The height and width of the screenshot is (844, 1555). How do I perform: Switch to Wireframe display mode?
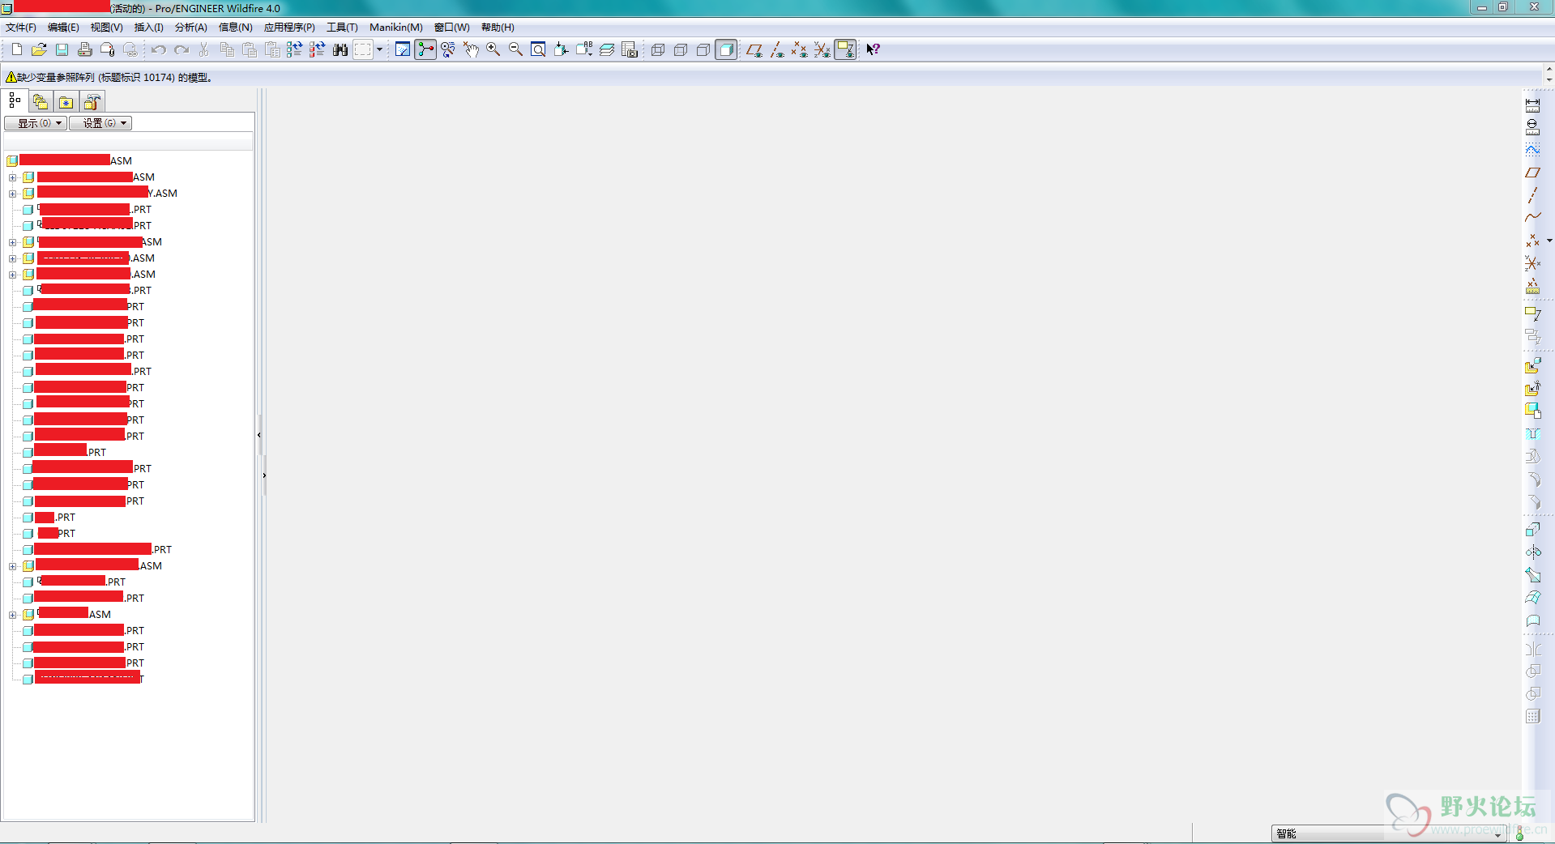pos(658,49)
